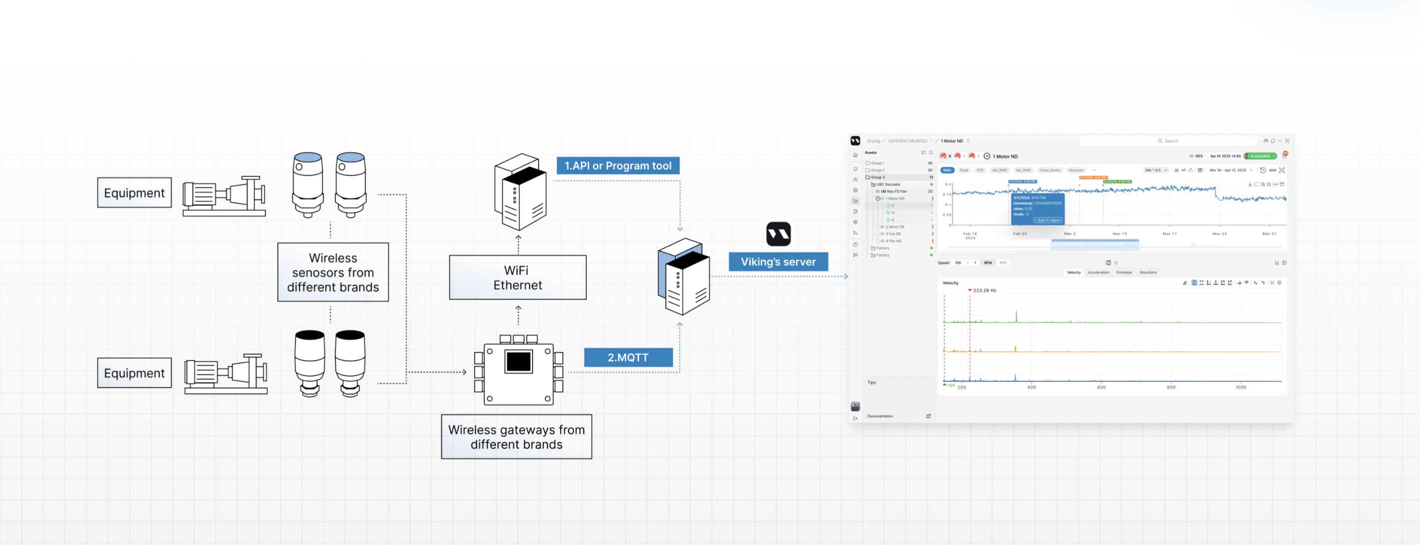
Task: Click Add to report in tooltip
Action: click(x=1048, y=220)
